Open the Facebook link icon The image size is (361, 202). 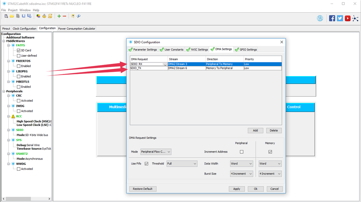(332, 18)
